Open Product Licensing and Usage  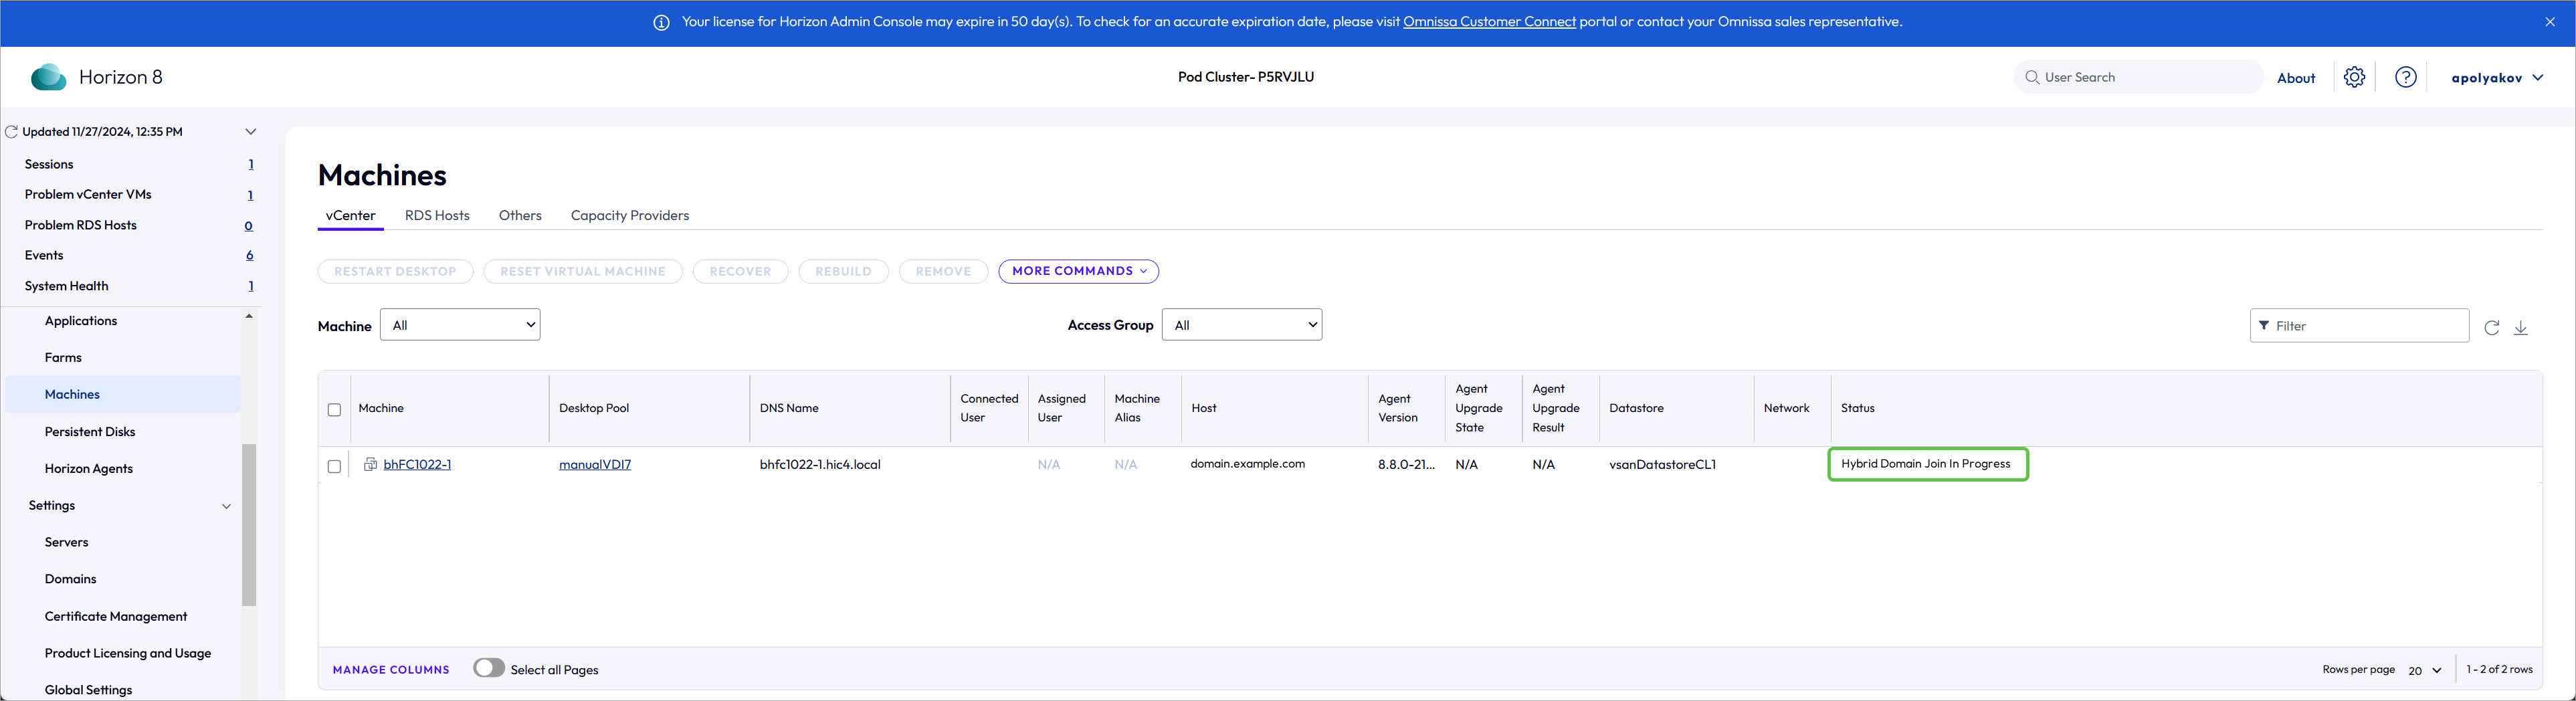[x=128, y=653]
